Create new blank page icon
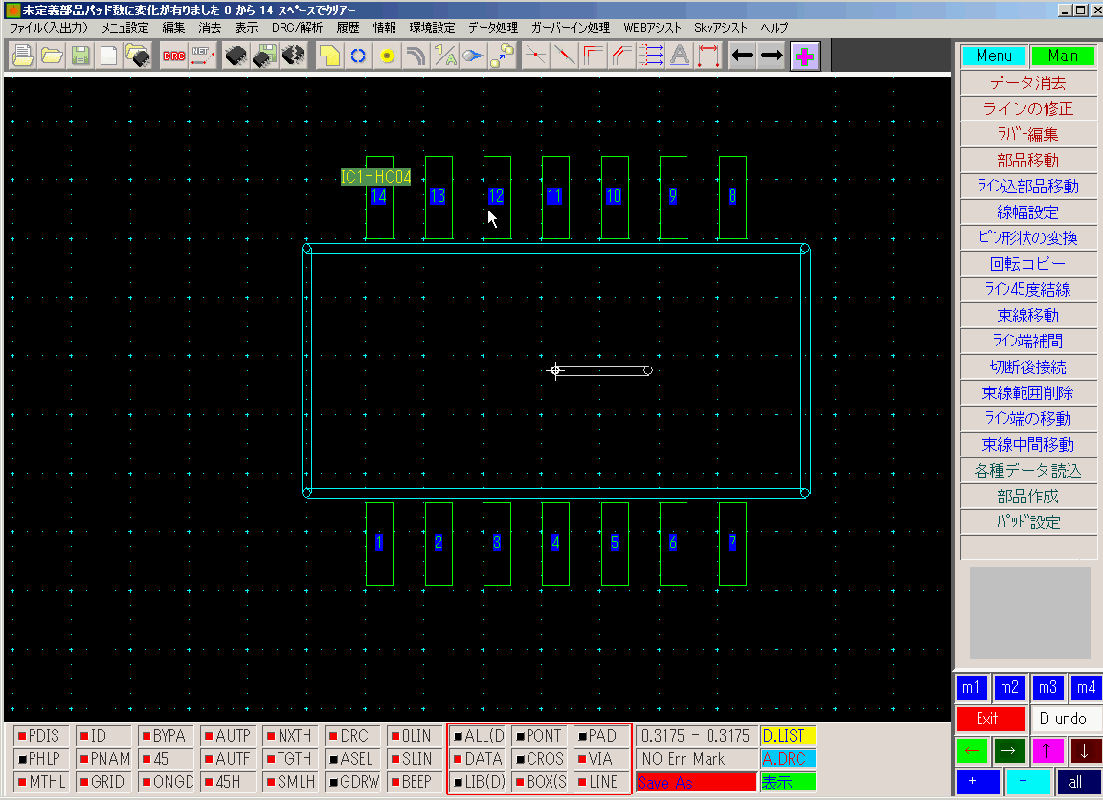This screenshot has height=800, width=1103. tap(109, 56)
